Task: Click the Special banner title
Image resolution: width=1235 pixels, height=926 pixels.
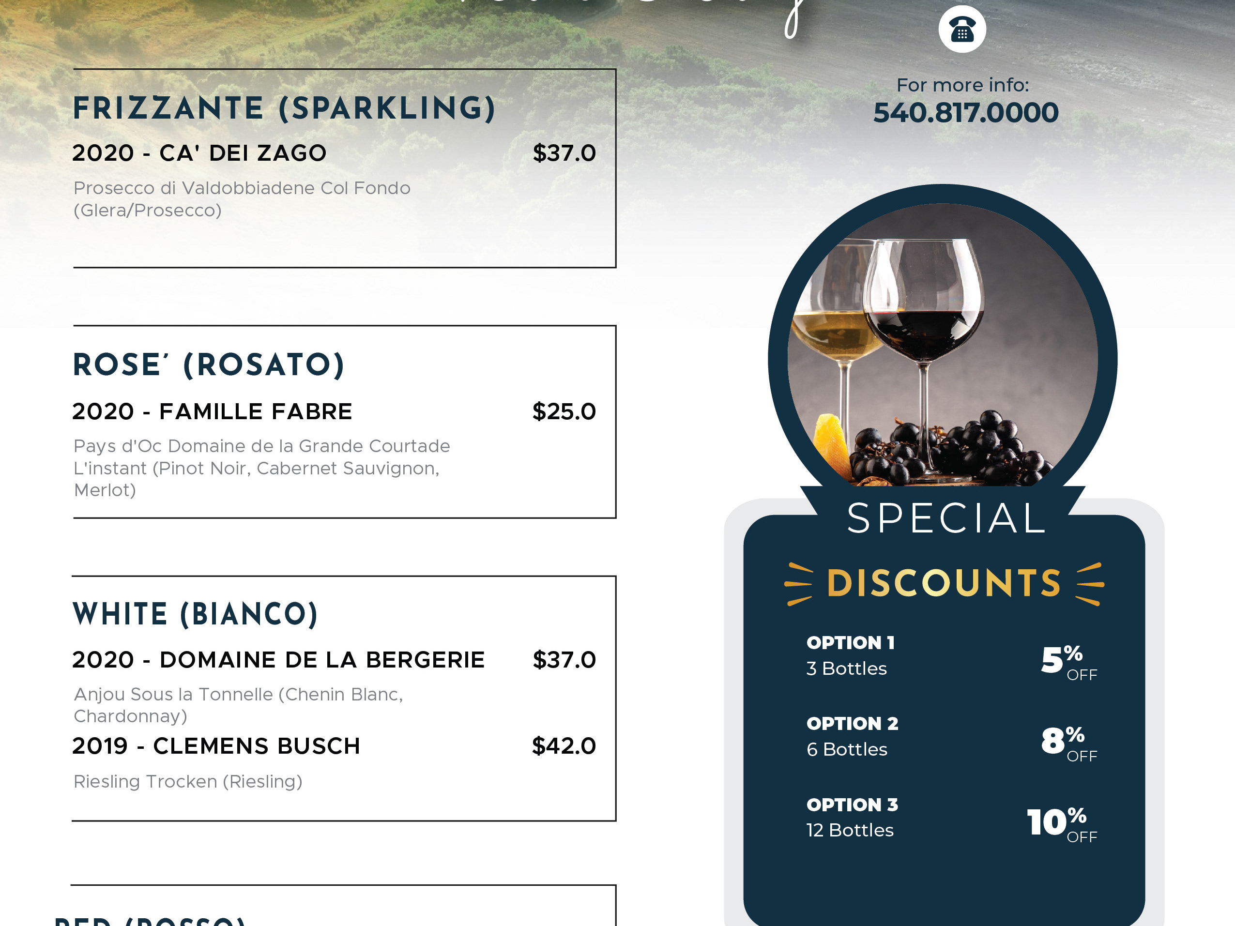Action: 946,518
